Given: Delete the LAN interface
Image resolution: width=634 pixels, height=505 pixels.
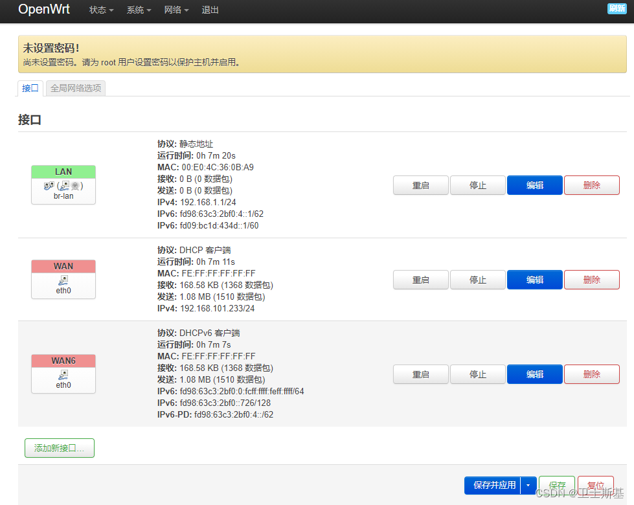Looking at the screenshot, I should [591, 185].
